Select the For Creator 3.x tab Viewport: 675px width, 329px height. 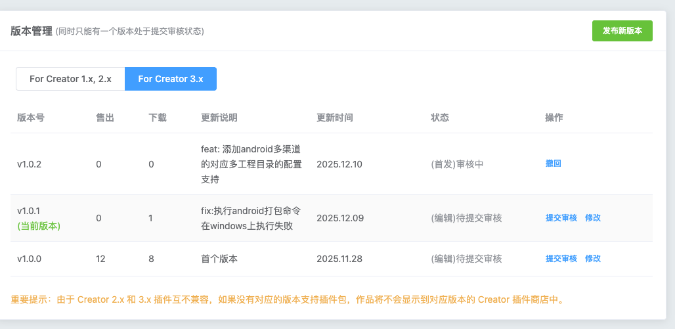[x=171, y=79]
